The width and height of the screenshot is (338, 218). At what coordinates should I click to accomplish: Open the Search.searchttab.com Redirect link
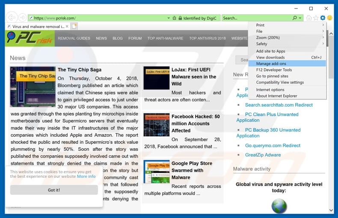click(279, 105)
